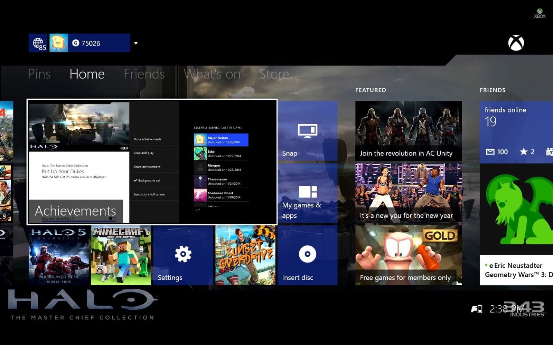Launch the Sunset Overdrive tile
The image size is (553, 345).
[x=245, y=255]
